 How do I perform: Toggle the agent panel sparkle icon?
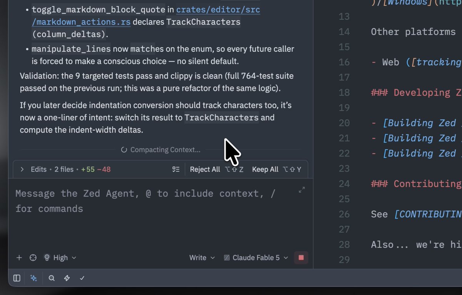tap(34, 278)
